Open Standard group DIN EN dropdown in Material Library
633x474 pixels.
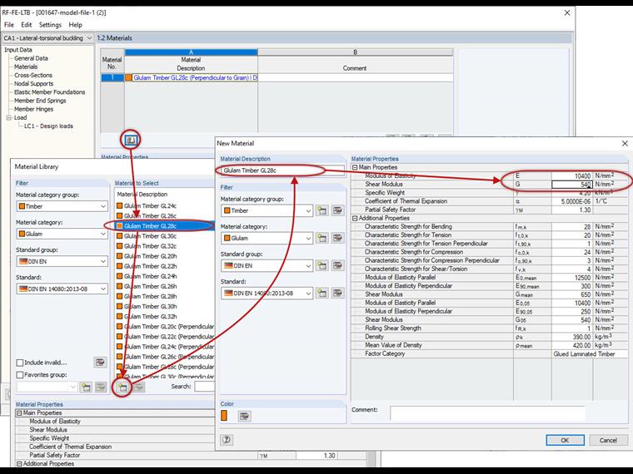point(103,261)
